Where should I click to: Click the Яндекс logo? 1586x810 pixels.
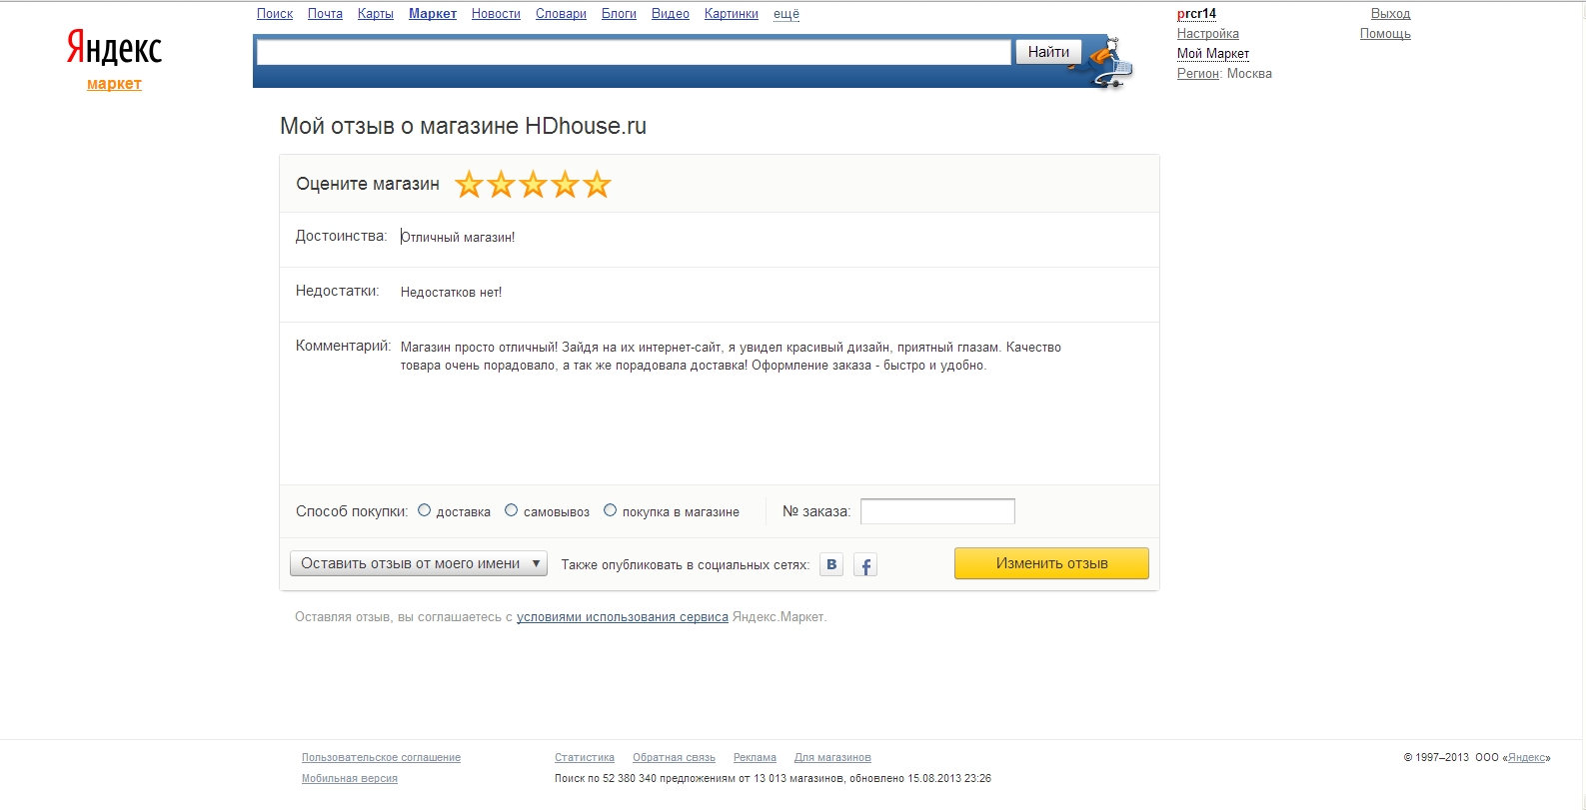coord(115,48)
